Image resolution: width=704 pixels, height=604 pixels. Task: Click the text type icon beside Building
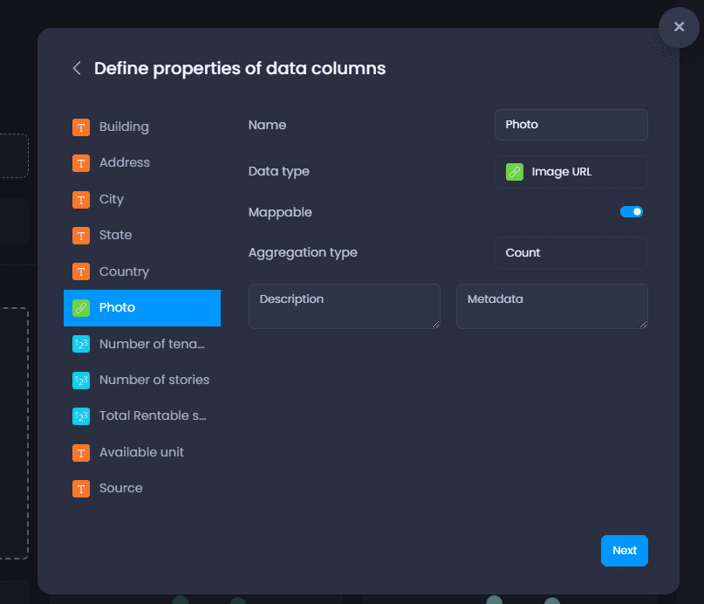(x=81, y=127)
